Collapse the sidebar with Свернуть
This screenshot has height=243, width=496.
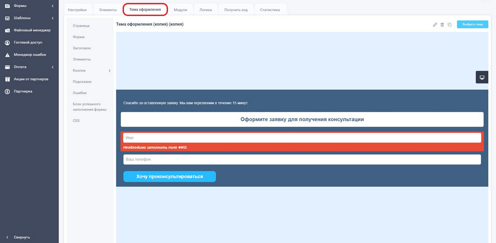[x=22, y=237]
